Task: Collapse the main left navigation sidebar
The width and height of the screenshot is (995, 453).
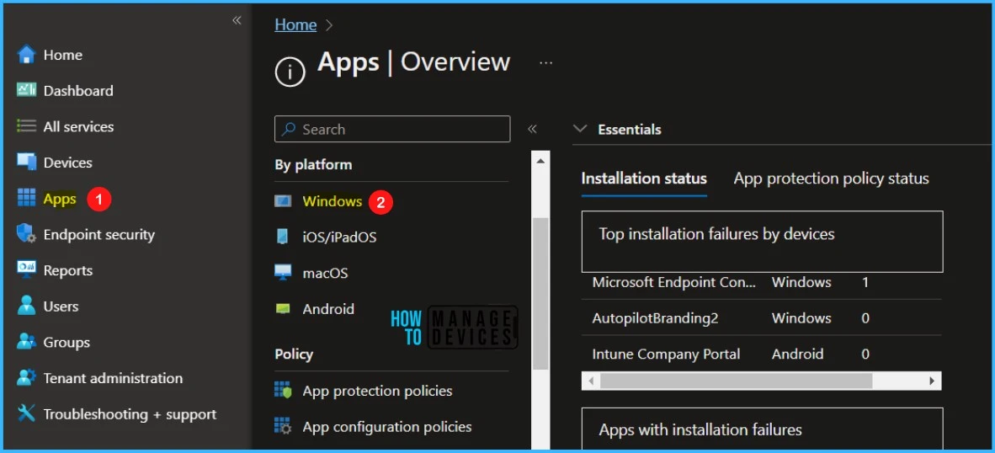Action: (x=237, y=20)
